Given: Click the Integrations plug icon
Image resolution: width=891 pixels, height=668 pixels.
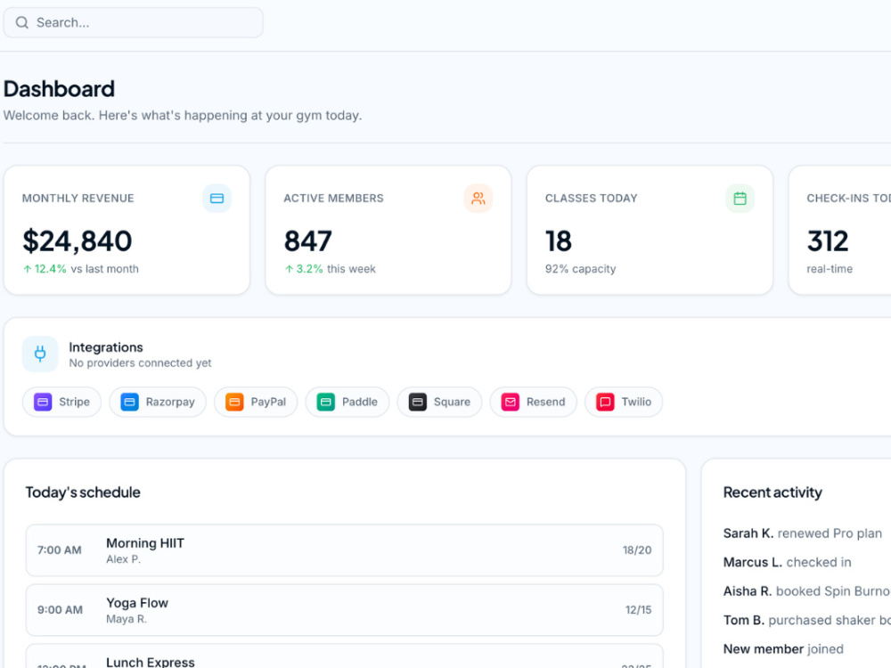Looking at the screenshot, I should [40, 354].
